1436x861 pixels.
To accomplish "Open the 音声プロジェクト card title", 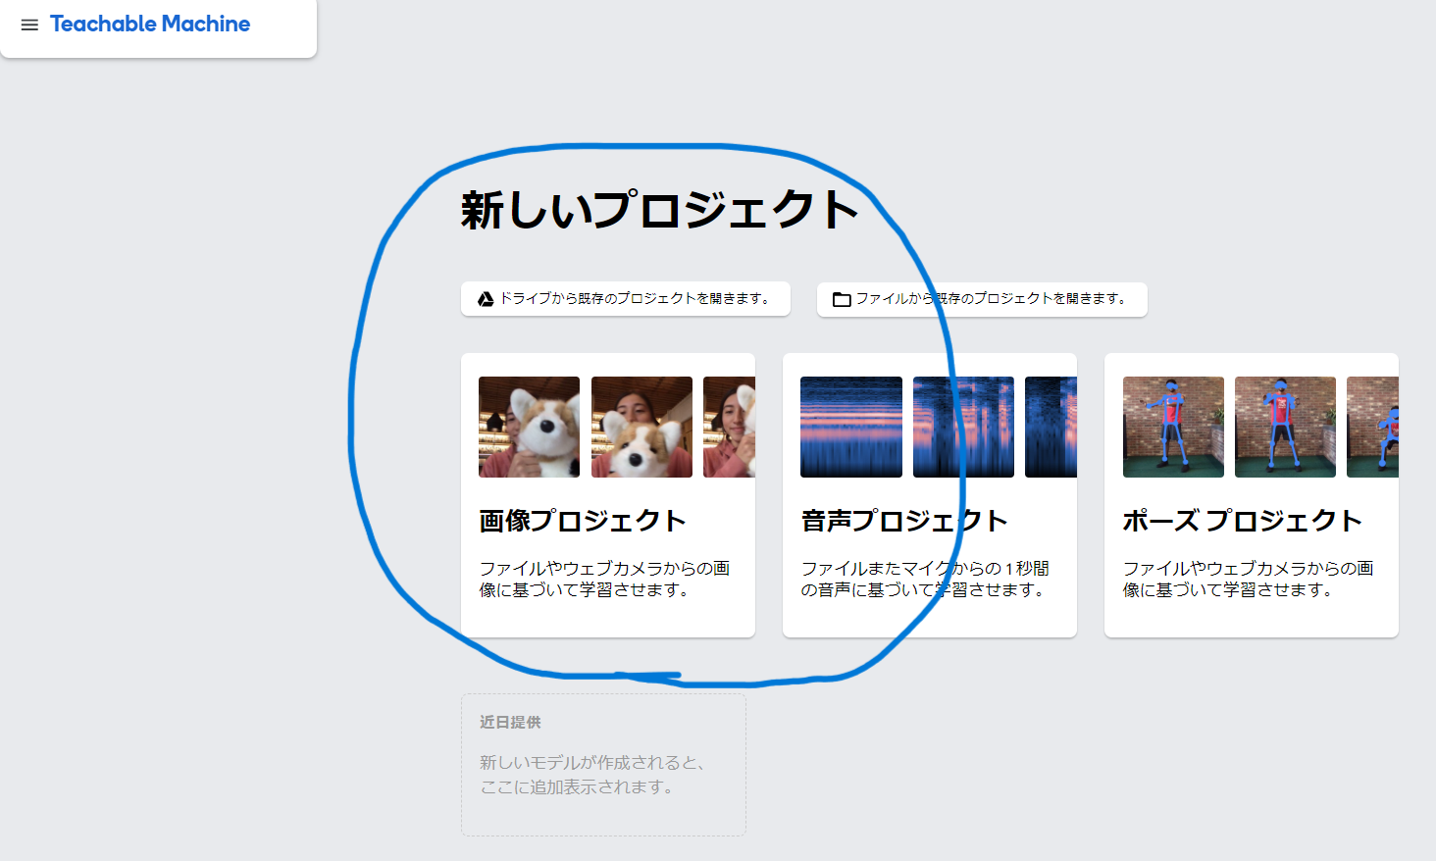I will 904,521.
